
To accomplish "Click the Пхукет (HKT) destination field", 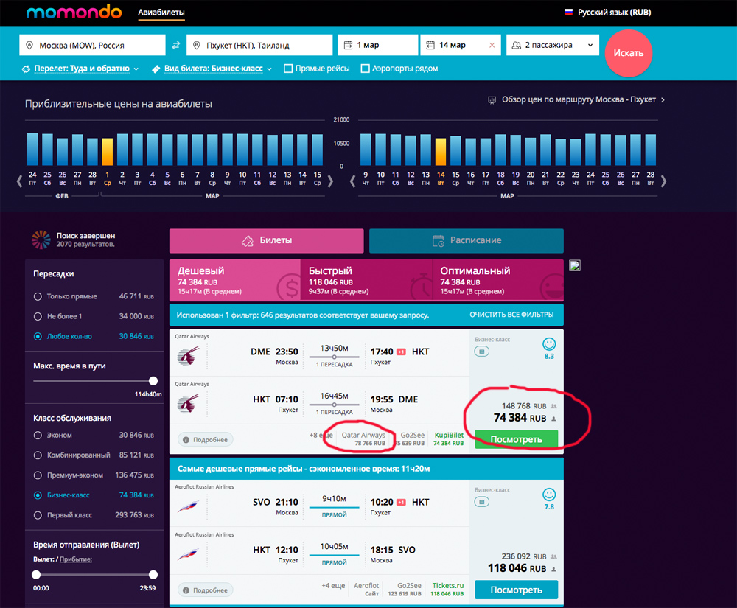I will [x=259, y=45].
